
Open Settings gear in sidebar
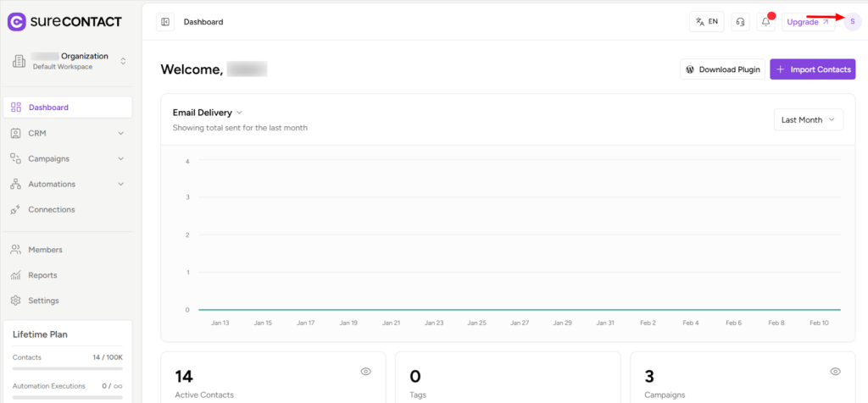click(x=16, y=301)
